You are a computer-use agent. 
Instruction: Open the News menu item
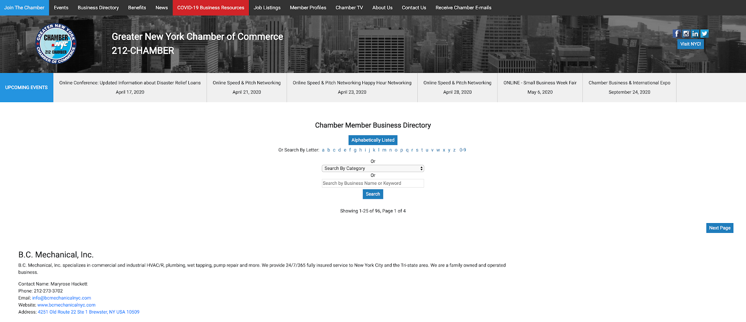coord(162,7)
